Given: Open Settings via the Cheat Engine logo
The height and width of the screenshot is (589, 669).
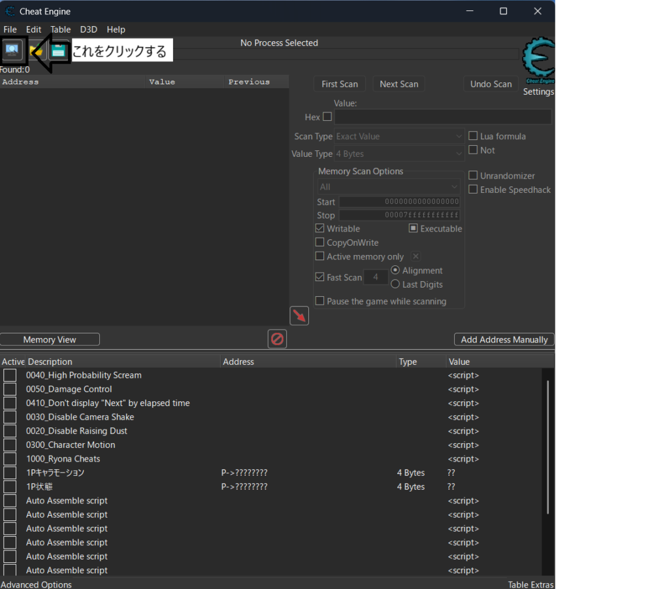Looking at the screenshot, I should tap(538, 62).
